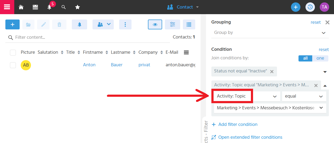Expand the Group by dropdown

pyautogui.click(x=270, y=33)
